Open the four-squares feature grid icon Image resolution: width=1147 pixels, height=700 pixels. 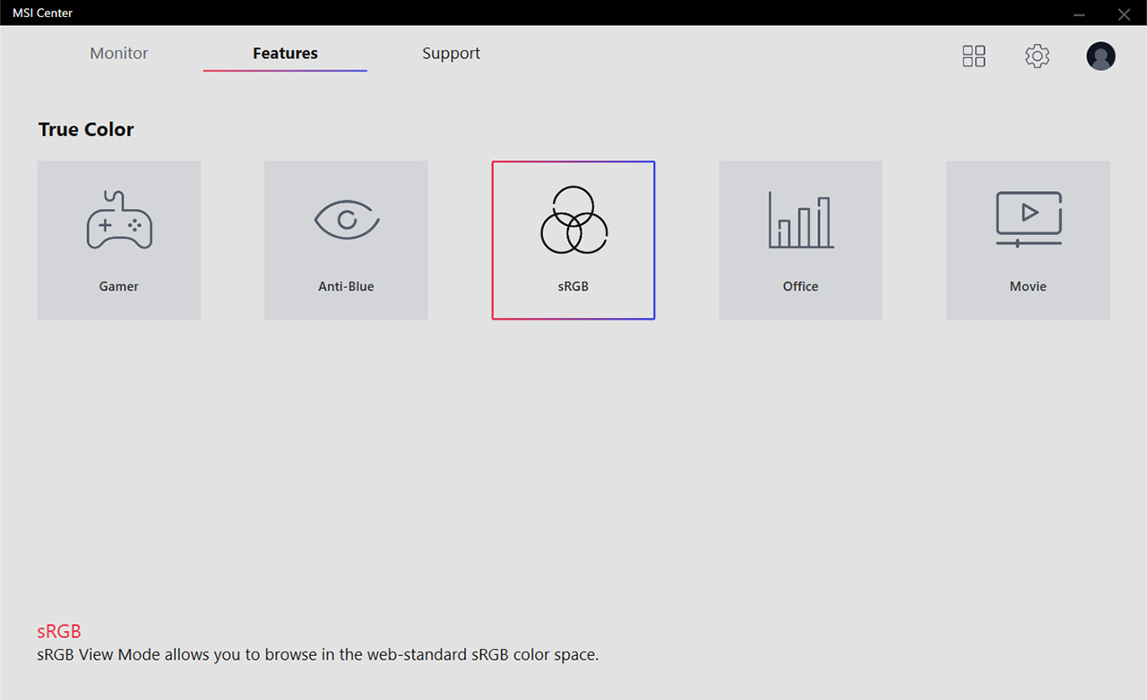pos(974,56)
